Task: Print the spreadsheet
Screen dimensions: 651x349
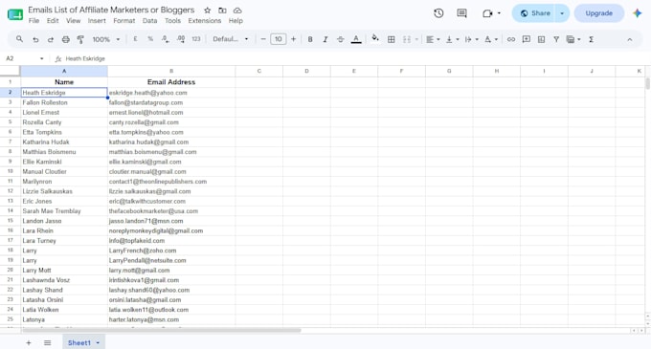Action: click(66, 39)
